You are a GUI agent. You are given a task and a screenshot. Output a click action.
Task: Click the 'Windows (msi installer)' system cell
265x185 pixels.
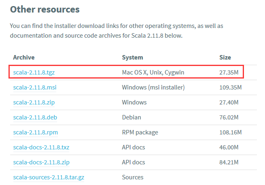click(x=153, y=87)
